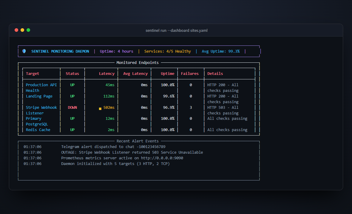This screenshot has height=214, width=352.
Task: Click the failures count '3' for Stripe Webhook
Action: click(x=191, y=108)
